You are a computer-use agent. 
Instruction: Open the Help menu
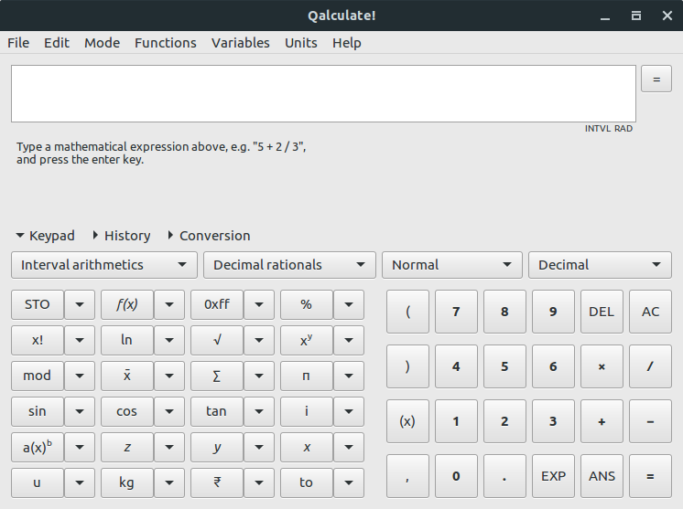(x=347, y=43)
